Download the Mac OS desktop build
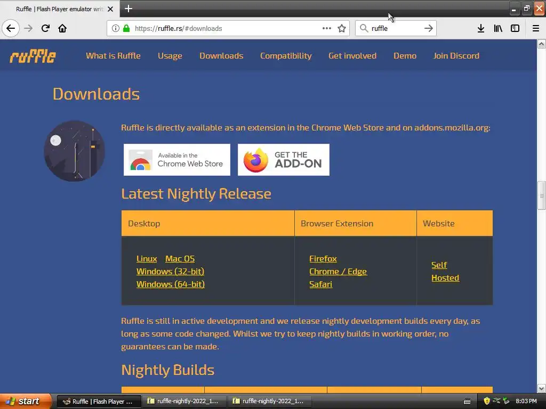Viewport: 546px width, 409px height. pyautogui.click(x=180, y=259)
